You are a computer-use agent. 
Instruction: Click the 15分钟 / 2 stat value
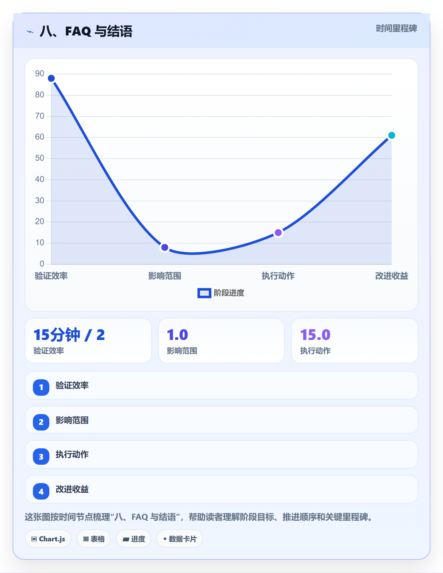(69, 335)
